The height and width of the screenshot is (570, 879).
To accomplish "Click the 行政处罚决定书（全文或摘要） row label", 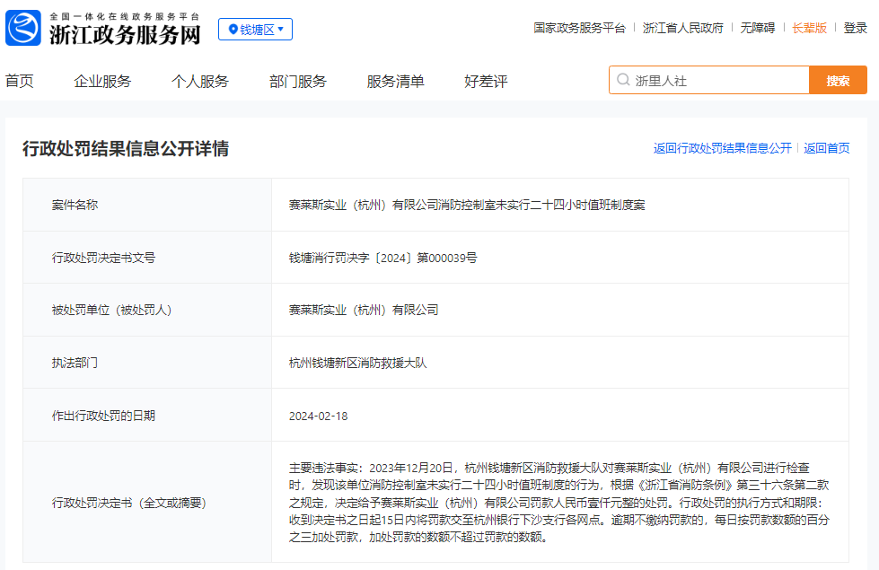I will point(129,503).
